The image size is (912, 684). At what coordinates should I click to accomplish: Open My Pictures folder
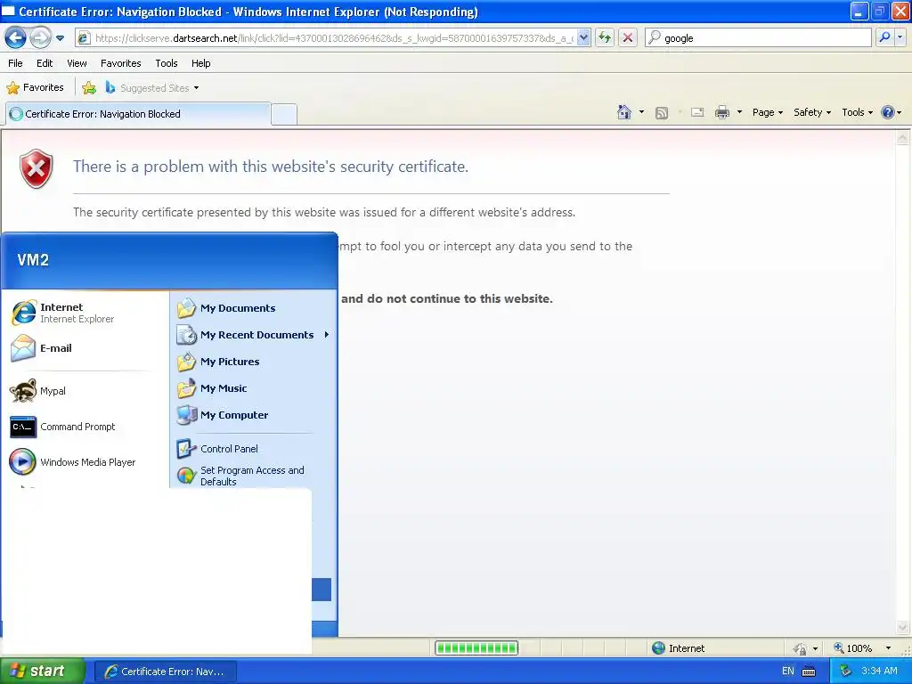coord(254,362)
